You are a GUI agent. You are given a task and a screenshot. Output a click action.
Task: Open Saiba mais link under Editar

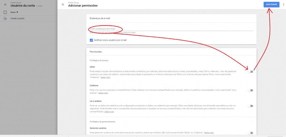(106, 77)
